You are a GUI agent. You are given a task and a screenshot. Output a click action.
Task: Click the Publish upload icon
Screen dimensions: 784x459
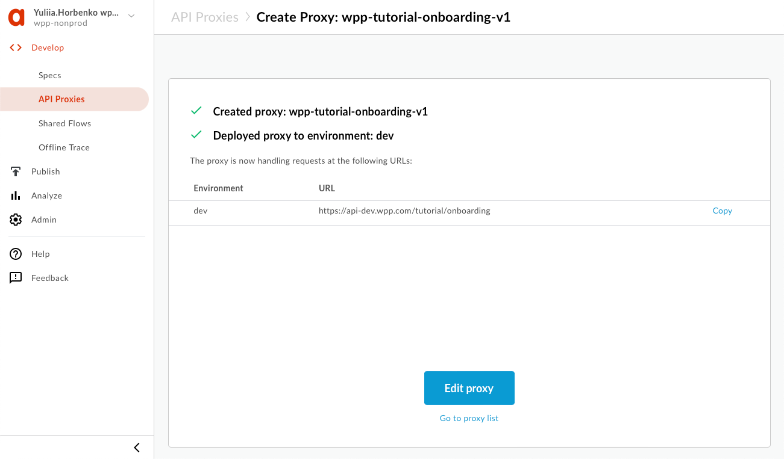[16, 171]
